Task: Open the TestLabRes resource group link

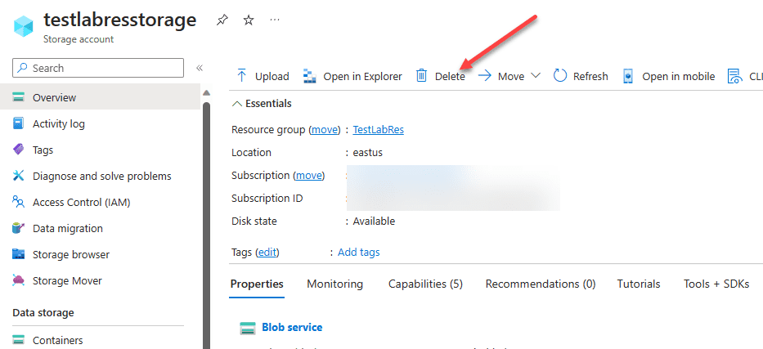Action: (378, 130)
